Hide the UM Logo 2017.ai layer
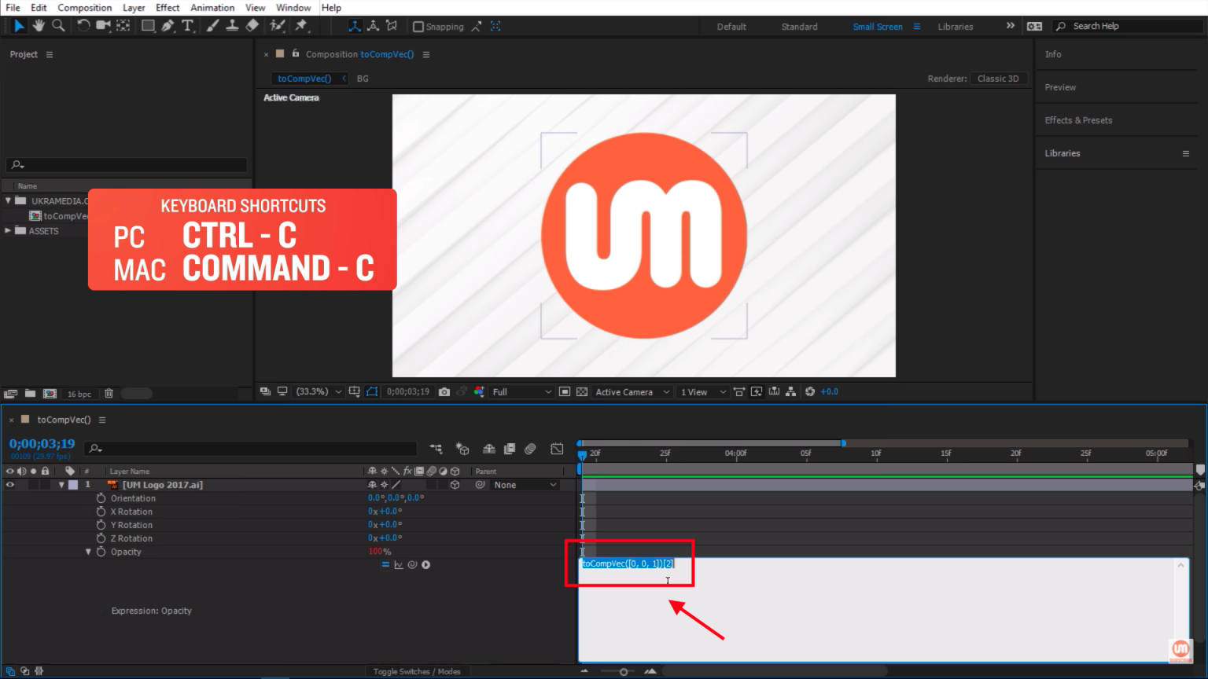 (x=10, y=485)
